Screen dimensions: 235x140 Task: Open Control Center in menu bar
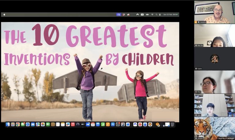pyautogui.click(x=160, y=14)
